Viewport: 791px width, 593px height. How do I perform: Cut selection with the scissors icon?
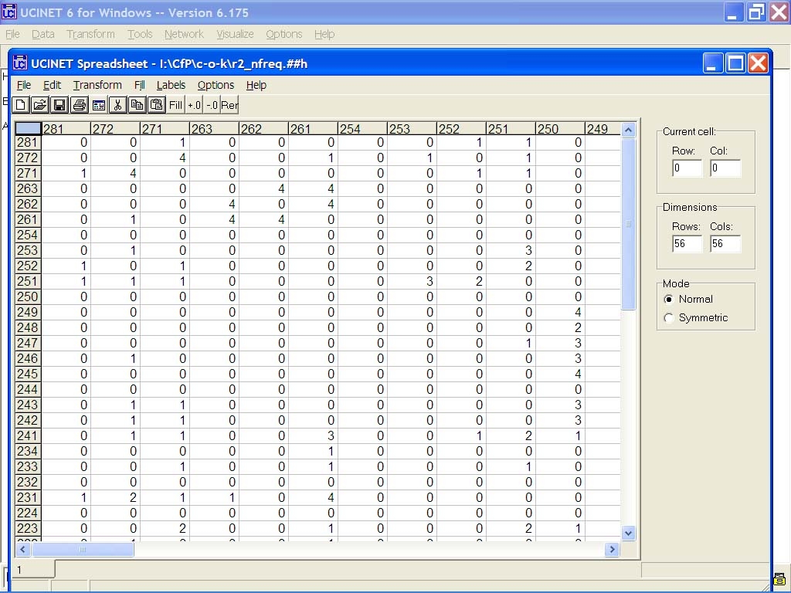click(x=117, y=105)
